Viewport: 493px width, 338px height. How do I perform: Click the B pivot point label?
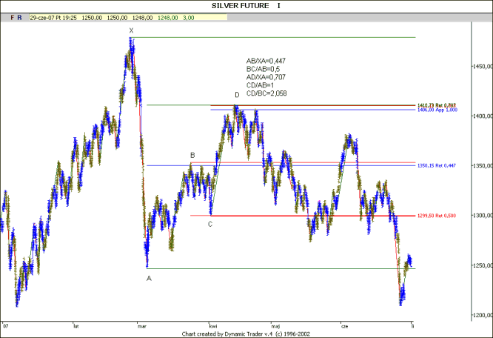point(192,156)
